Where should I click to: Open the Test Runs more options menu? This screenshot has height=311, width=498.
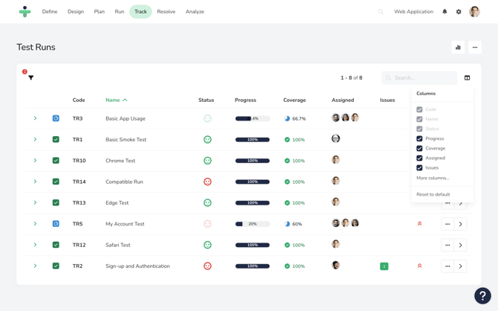tap(475, 48)
